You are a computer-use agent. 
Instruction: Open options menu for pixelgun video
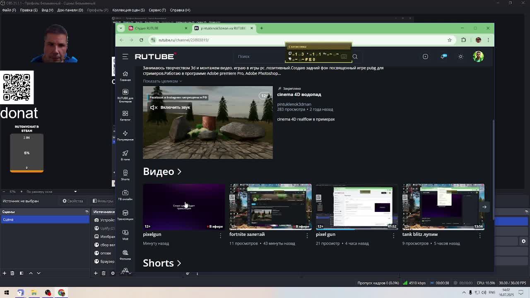click(220, 236)
